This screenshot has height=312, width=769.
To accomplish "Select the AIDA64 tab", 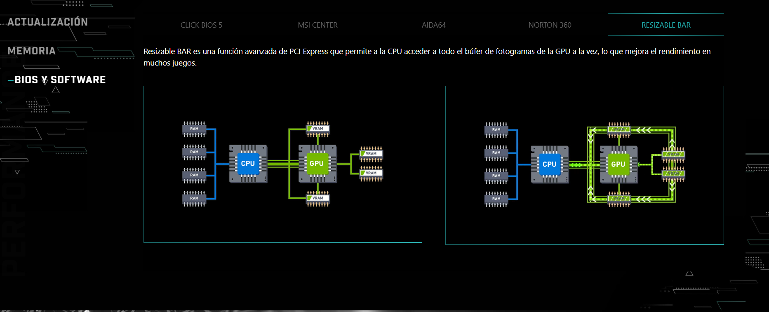I will coord(434,25).
